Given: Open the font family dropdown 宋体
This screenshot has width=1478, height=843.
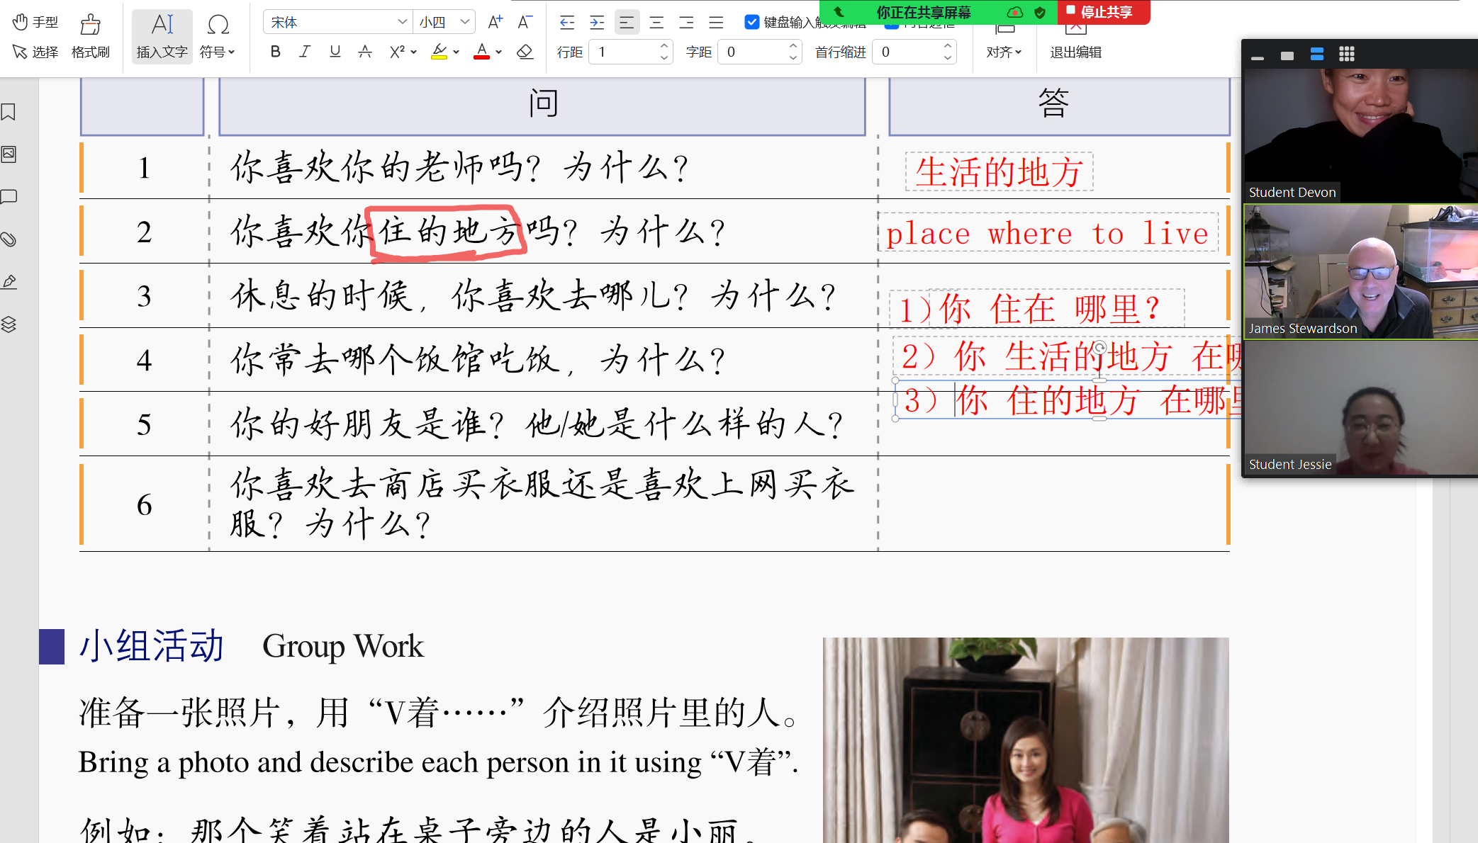Looking at the screenshot, I should point(337,22).
